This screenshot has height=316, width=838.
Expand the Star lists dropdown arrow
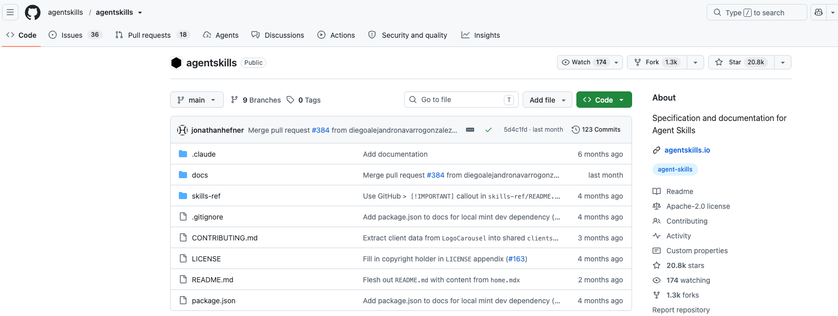pos(783,62)
